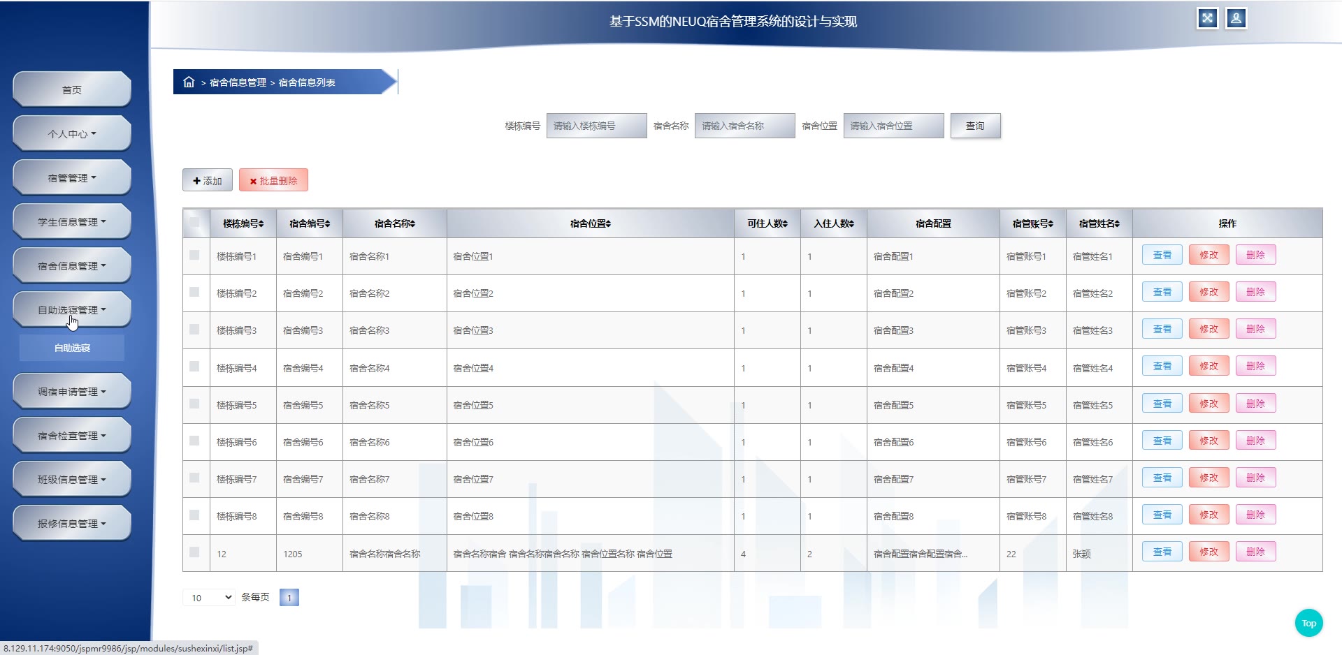
Task: Check the row checkbox for 楼栋编号3
Action: click(x=194, y=329)
